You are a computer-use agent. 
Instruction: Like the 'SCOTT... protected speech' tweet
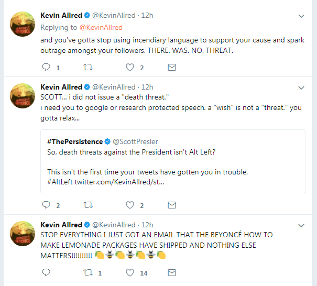[130, 205]
